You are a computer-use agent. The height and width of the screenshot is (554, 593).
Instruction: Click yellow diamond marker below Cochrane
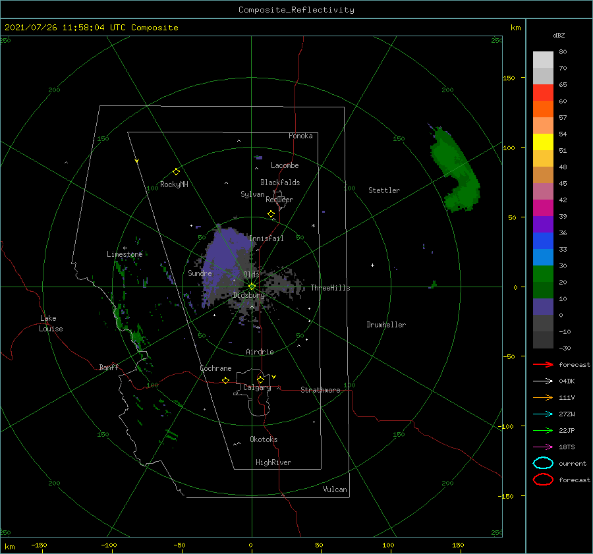pyautogui.click(x=225, y=380)
